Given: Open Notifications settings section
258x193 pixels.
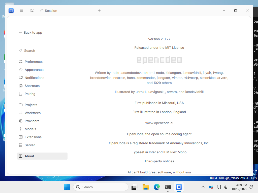Looking at the screenshot, I should [42, 78].
